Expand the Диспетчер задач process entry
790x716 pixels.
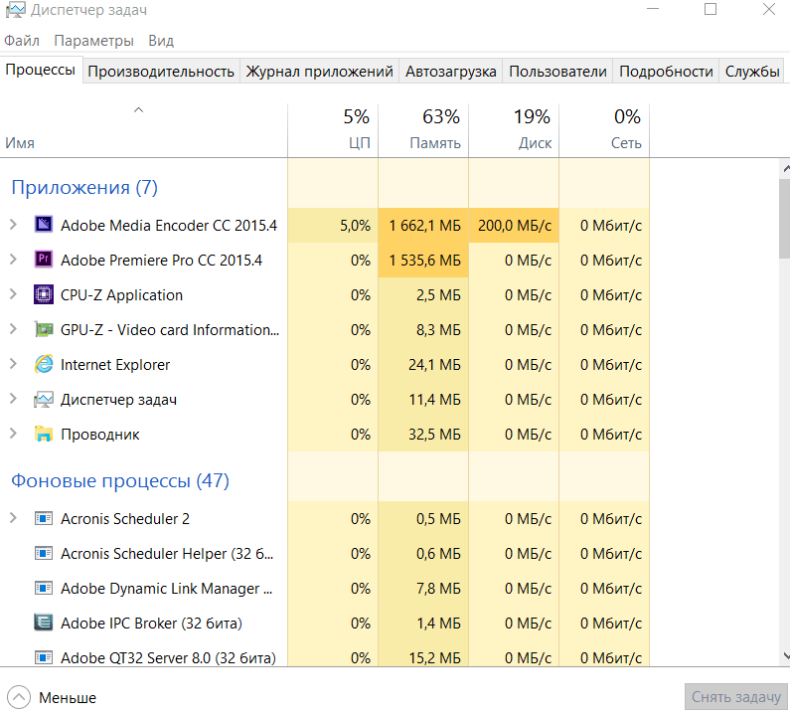coord(14,400)
